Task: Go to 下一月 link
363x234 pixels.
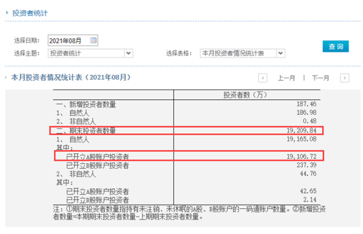Action: click(x=321, y=78)
